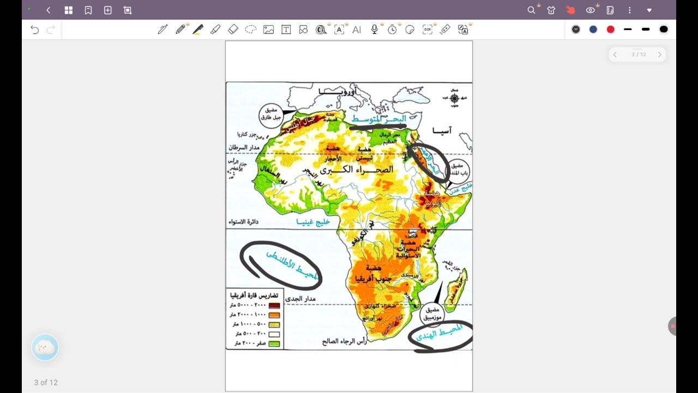The image size is (698, 393).
Task: Open the AI assistant
Action: click(x=357, y=30)
